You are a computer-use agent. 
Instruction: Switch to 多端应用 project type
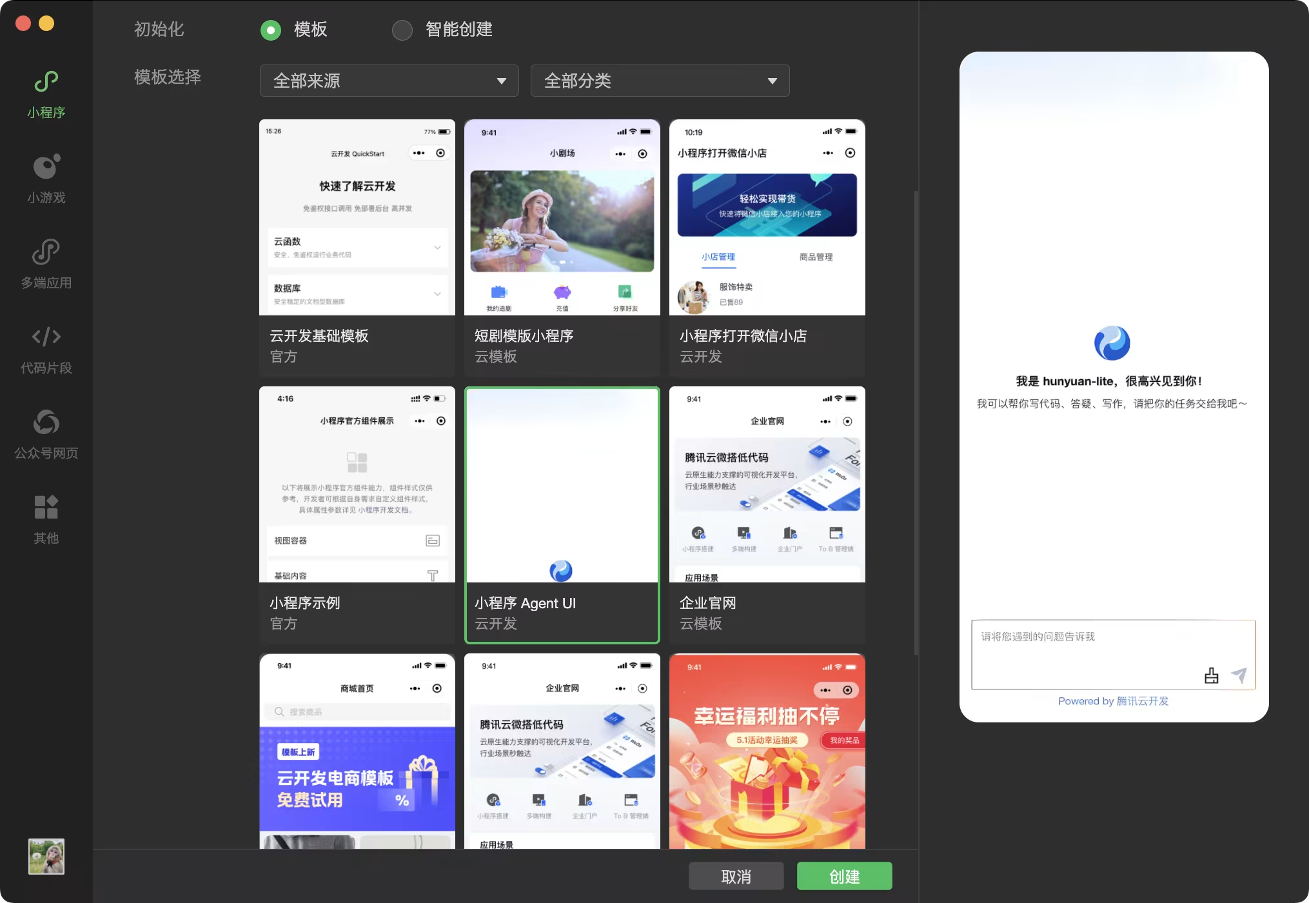point(46,252)
